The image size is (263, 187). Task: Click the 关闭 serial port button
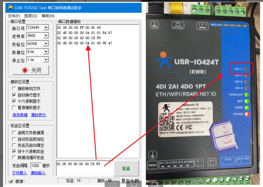coord(31,70)
